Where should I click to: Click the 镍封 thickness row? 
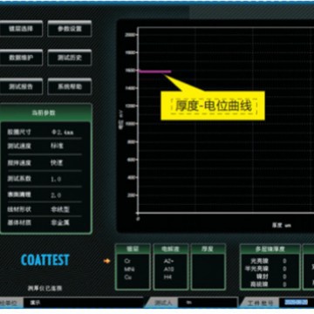(x=270, y=276)
